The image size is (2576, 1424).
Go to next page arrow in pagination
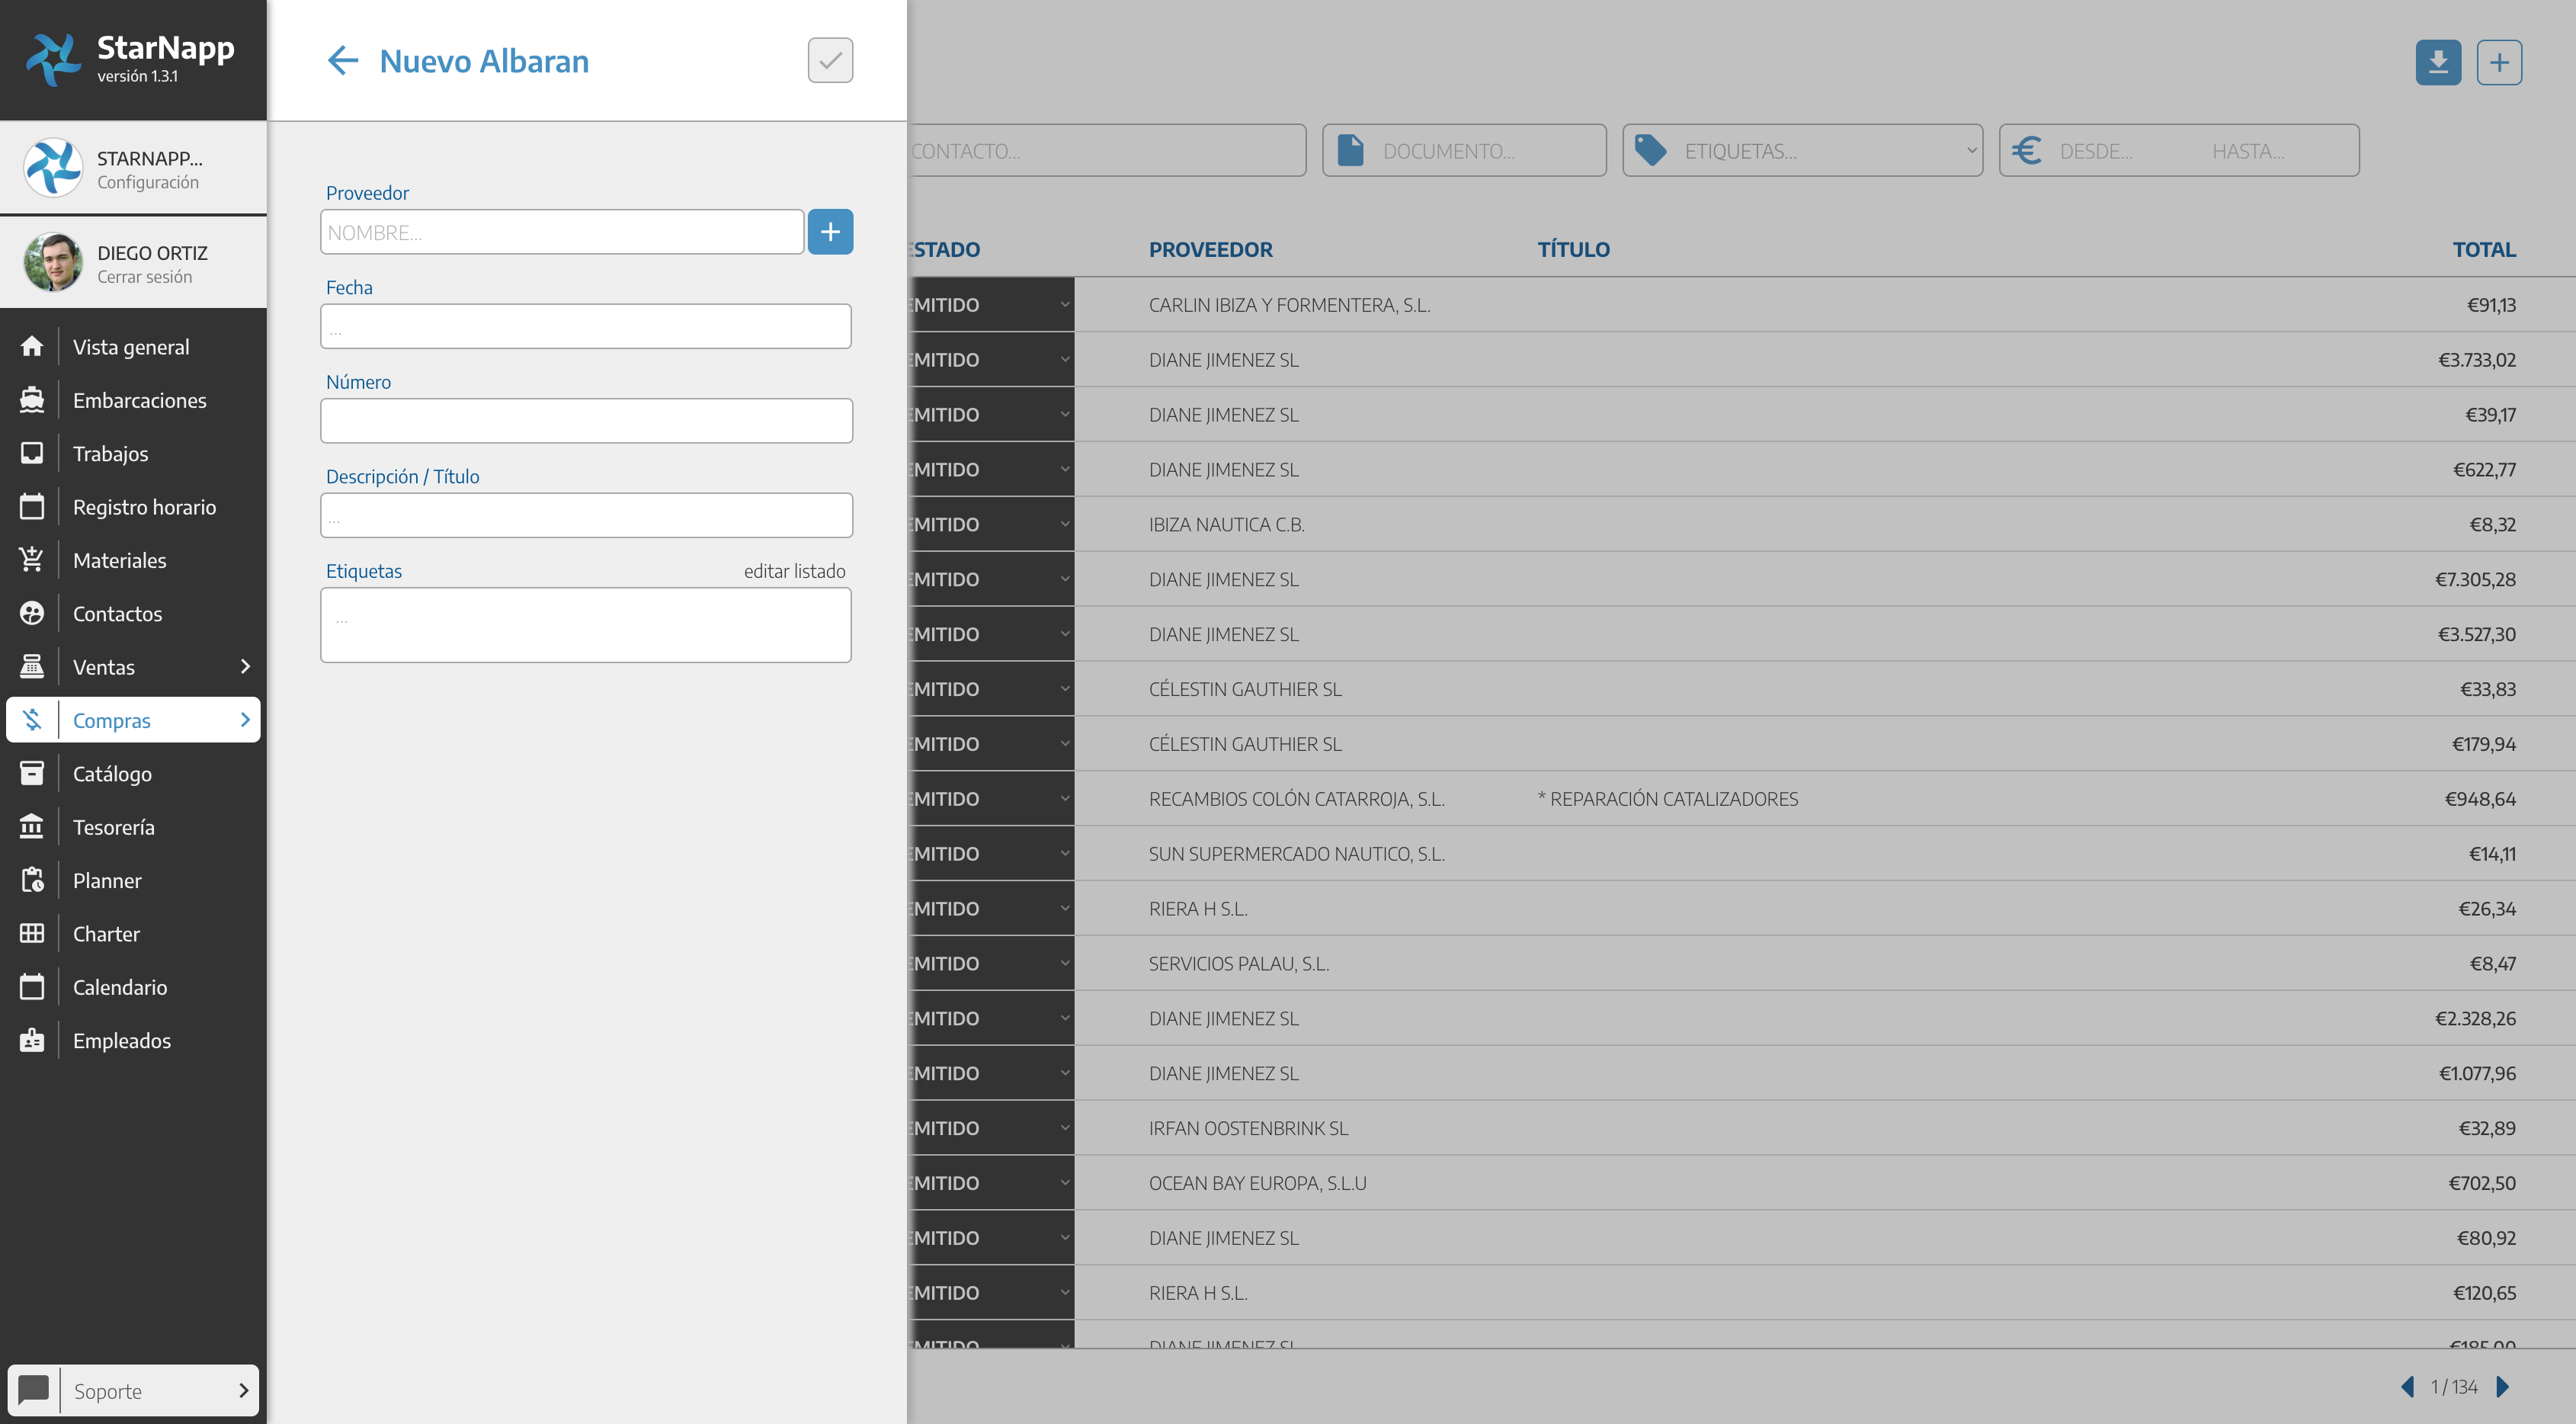click(2503, 1387)
